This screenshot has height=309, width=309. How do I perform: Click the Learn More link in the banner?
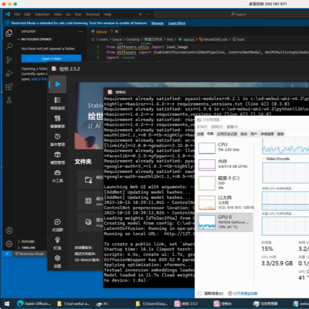tap(177, 23)
